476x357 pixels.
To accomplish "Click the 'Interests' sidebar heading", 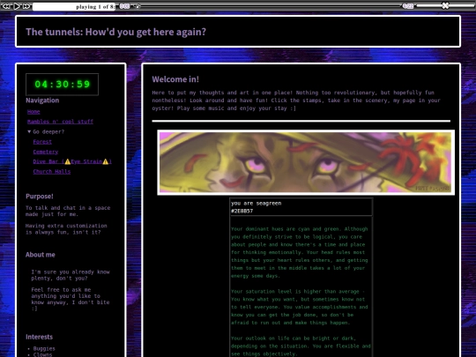I will tap(39, 337).
